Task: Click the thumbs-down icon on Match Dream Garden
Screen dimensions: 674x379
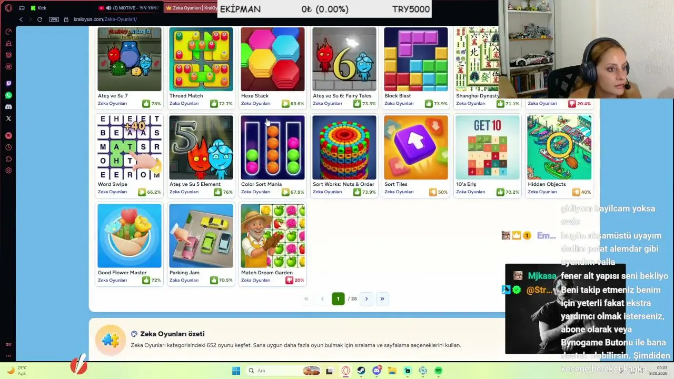Action: (289, 281)
